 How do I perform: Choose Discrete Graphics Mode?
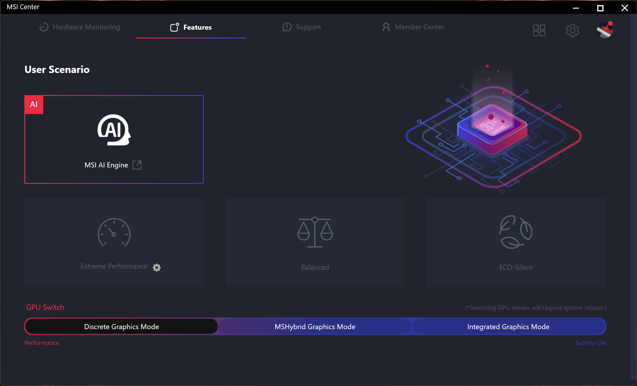click(x=122, y=327)
